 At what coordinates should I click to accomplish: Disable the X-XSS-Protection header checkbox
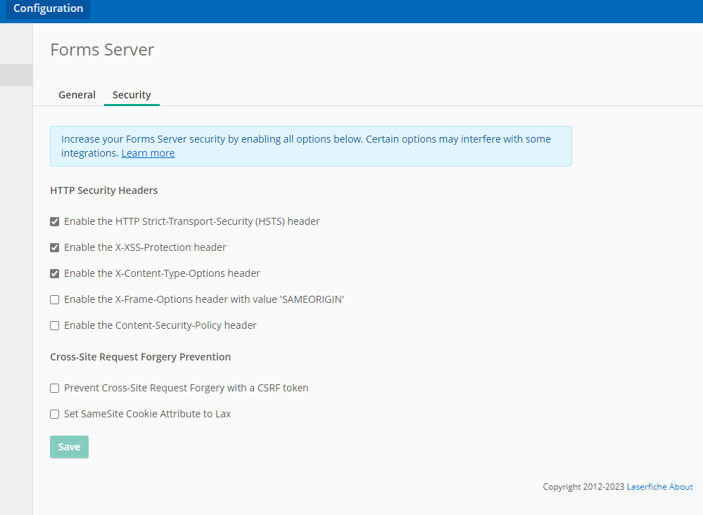(55, 248)
